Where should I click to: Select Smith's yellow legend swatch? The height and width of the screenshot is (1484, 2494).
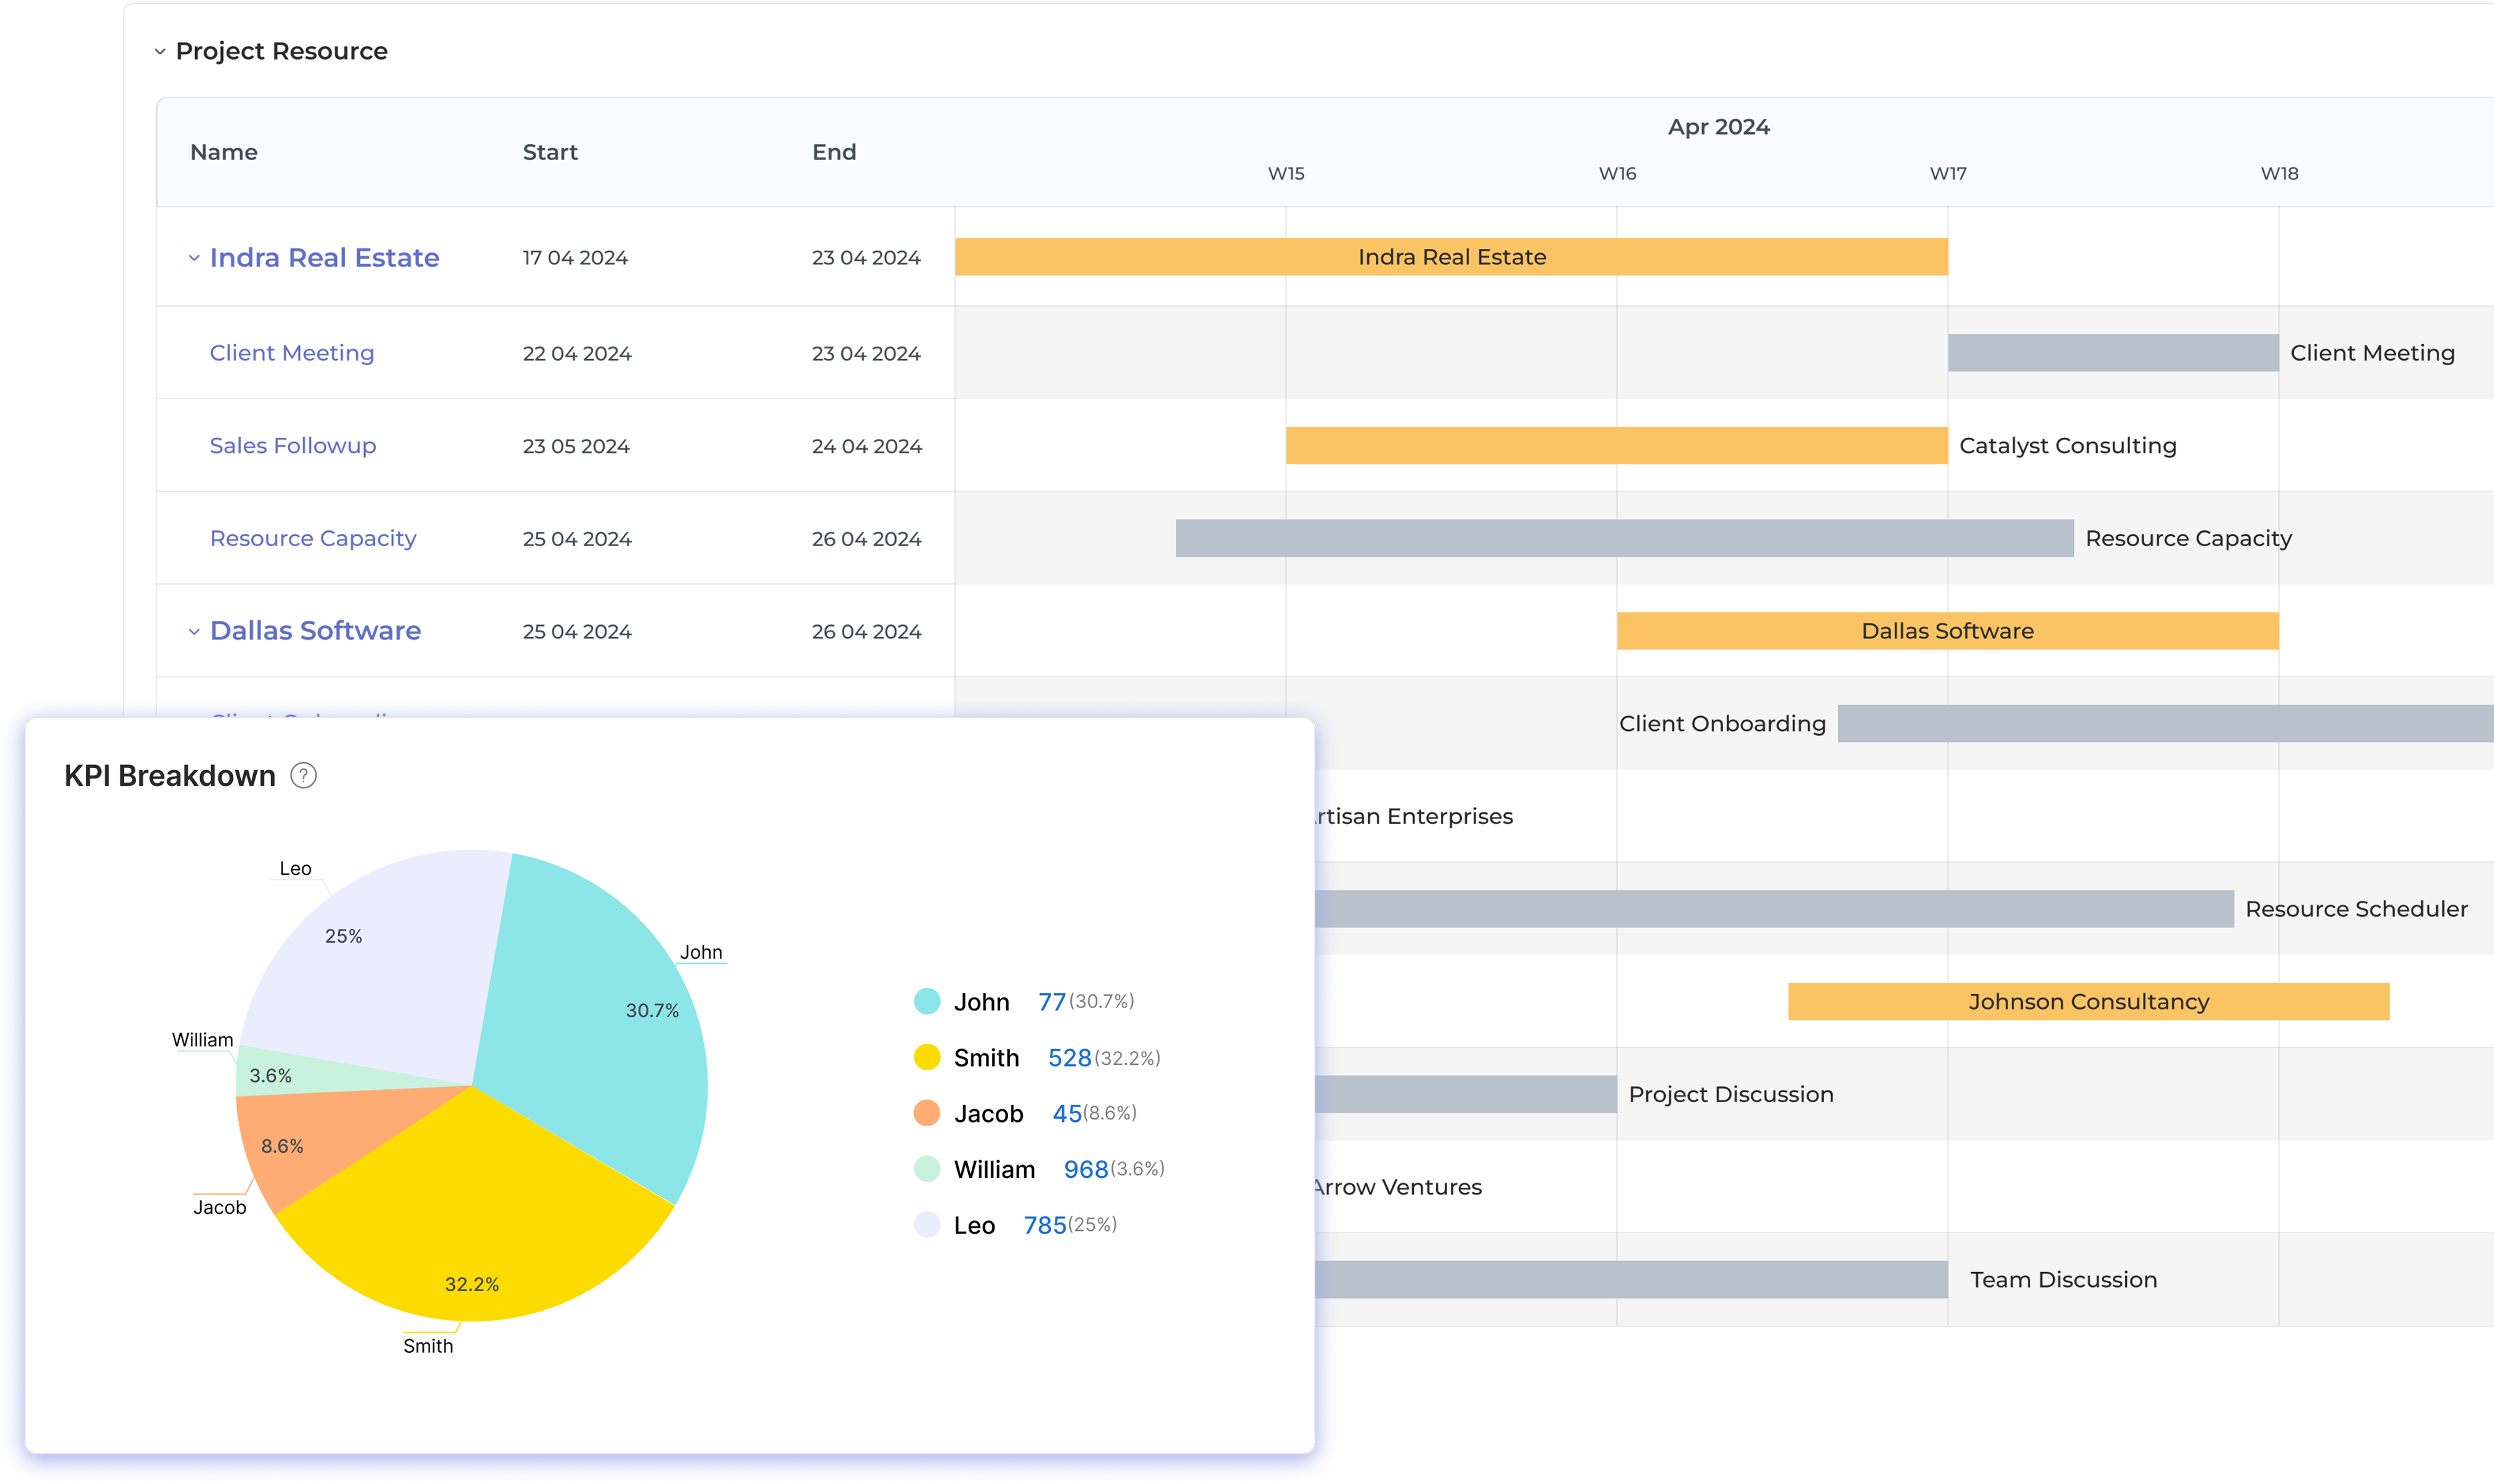(927, 1057)
